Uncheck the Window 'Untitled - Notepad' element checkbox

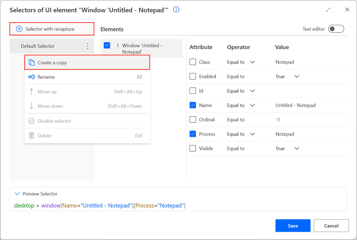(x=107, y=45)
